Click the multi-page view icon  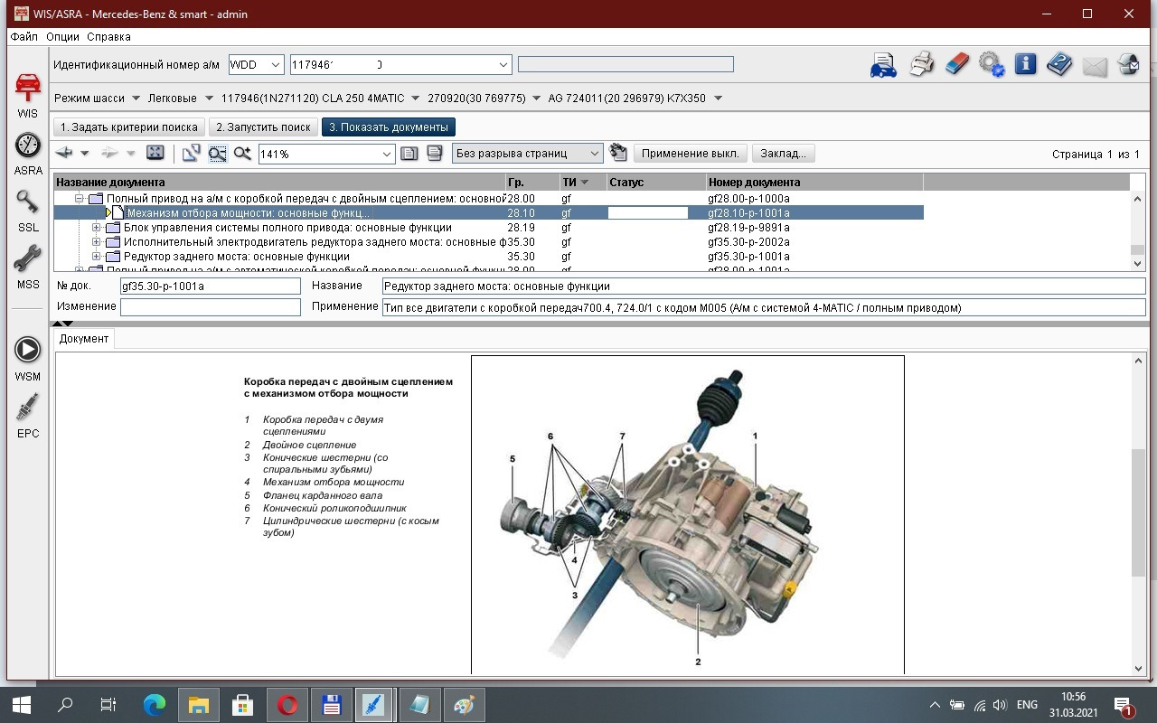(435, 154)
